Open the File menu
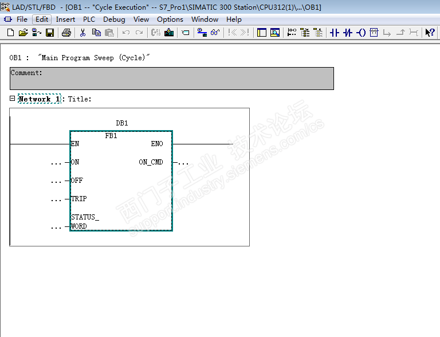 [22, 19]
